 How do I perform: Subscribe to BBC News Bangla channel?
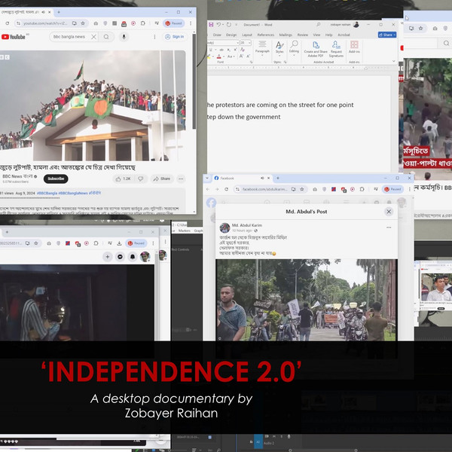pos(56,179)
